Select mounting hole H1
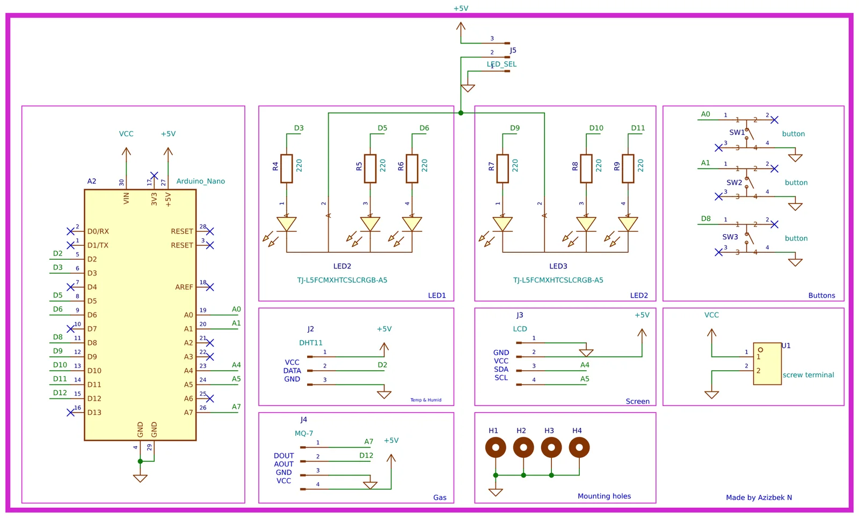Screen dimensions: 859x518 coord(496,447)
